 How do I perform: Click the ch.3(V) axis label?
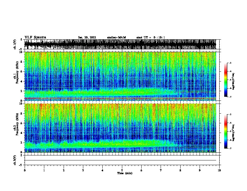coord(15,160)
